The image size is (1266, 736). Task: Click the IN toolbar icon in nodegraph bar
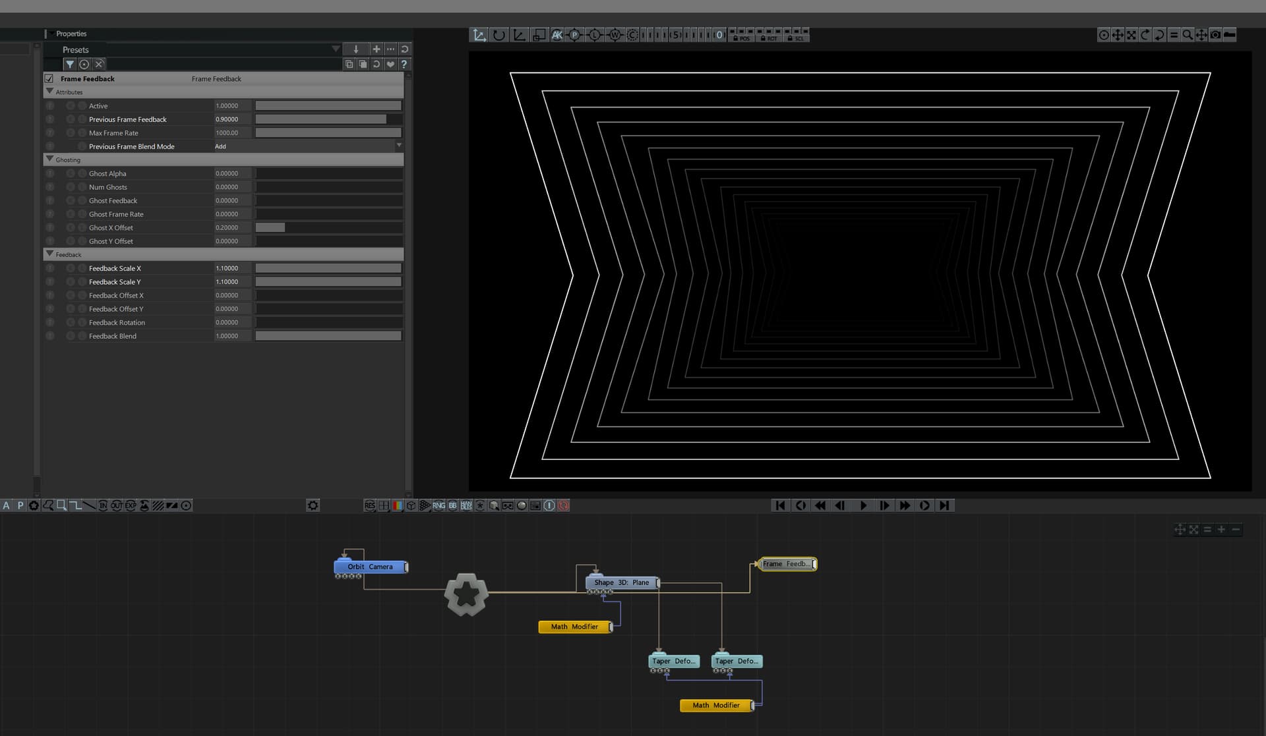(103, 505)
